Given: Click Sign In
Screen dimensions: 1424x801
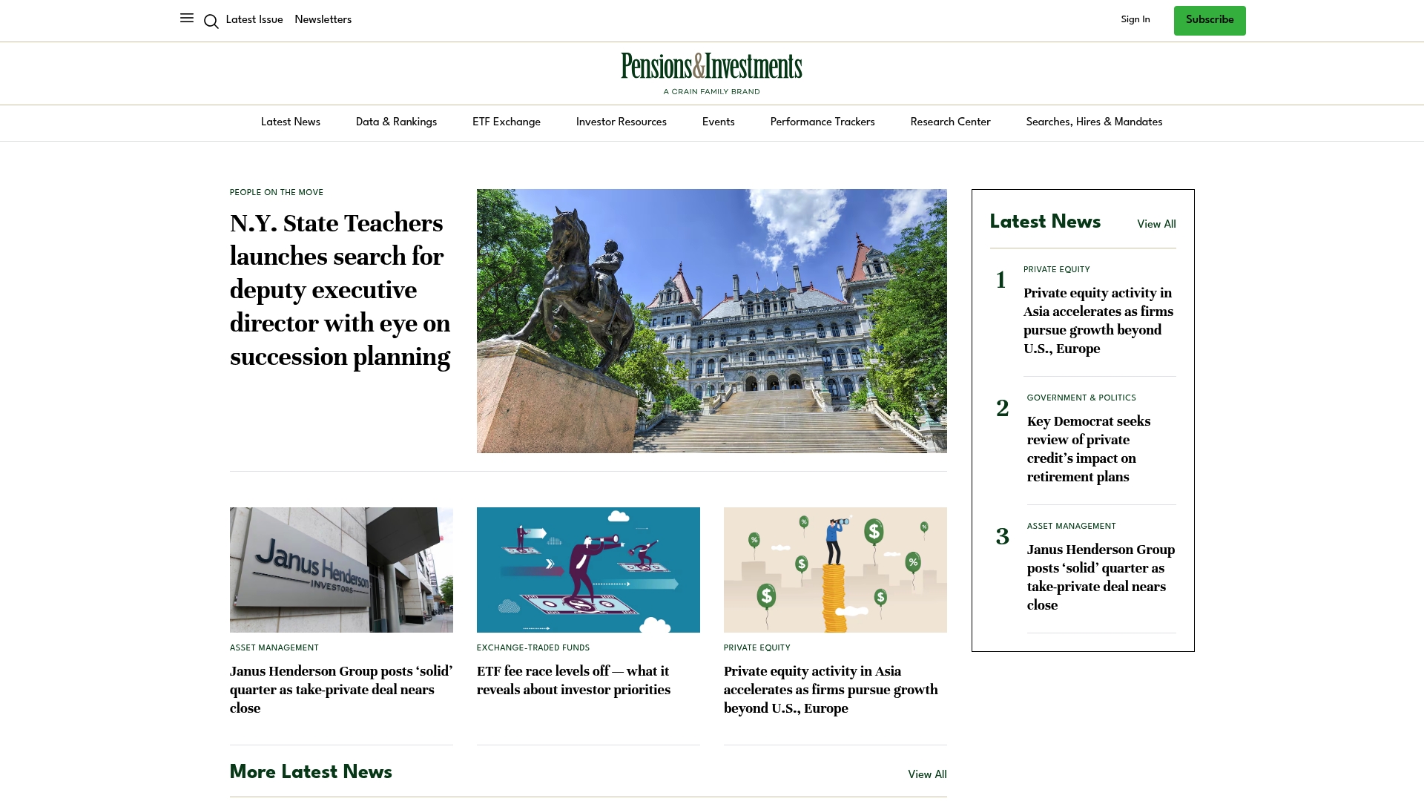Looking at the screenshot, I should point(1135,20).
